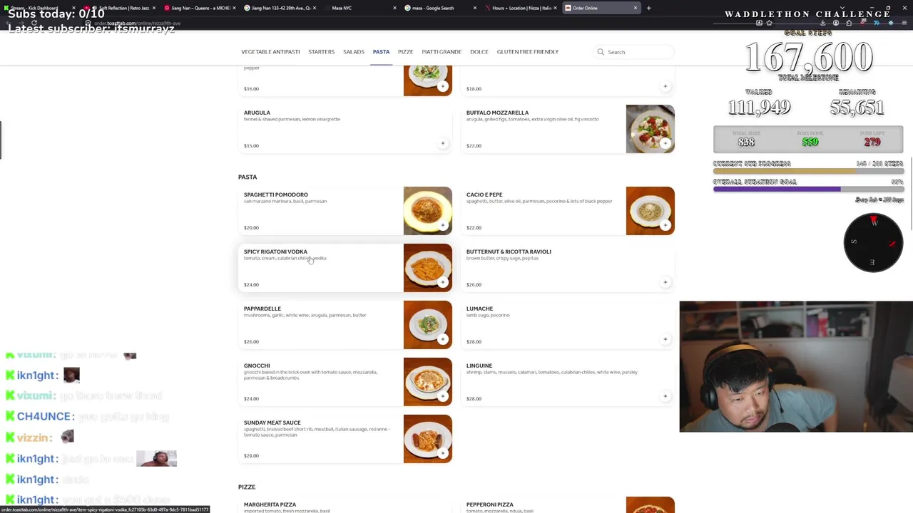This screenshot has height=513, width=913.
Task: Go to Vegetable Antipasti menu section
Action: coord(270,52)
